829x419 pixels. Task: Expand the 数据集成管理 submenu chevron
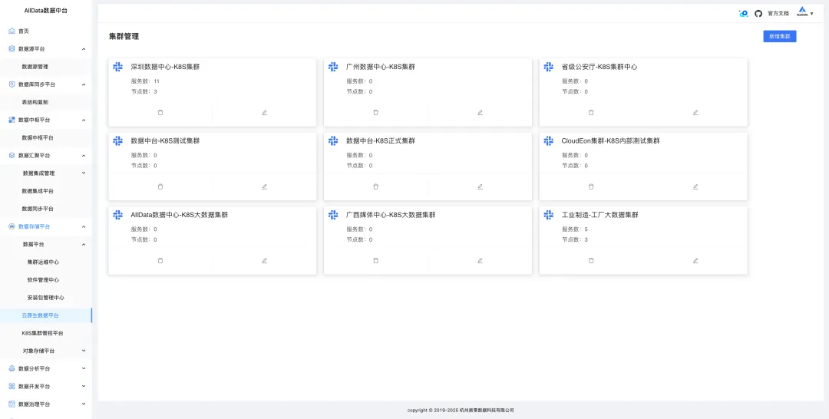[x=84, y=173]
